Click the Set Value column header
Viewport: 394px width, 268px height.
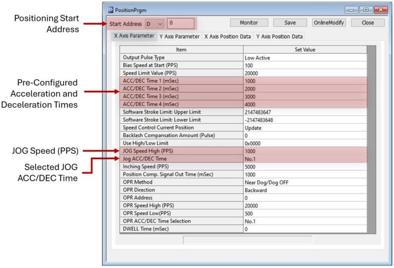point(305,49)
